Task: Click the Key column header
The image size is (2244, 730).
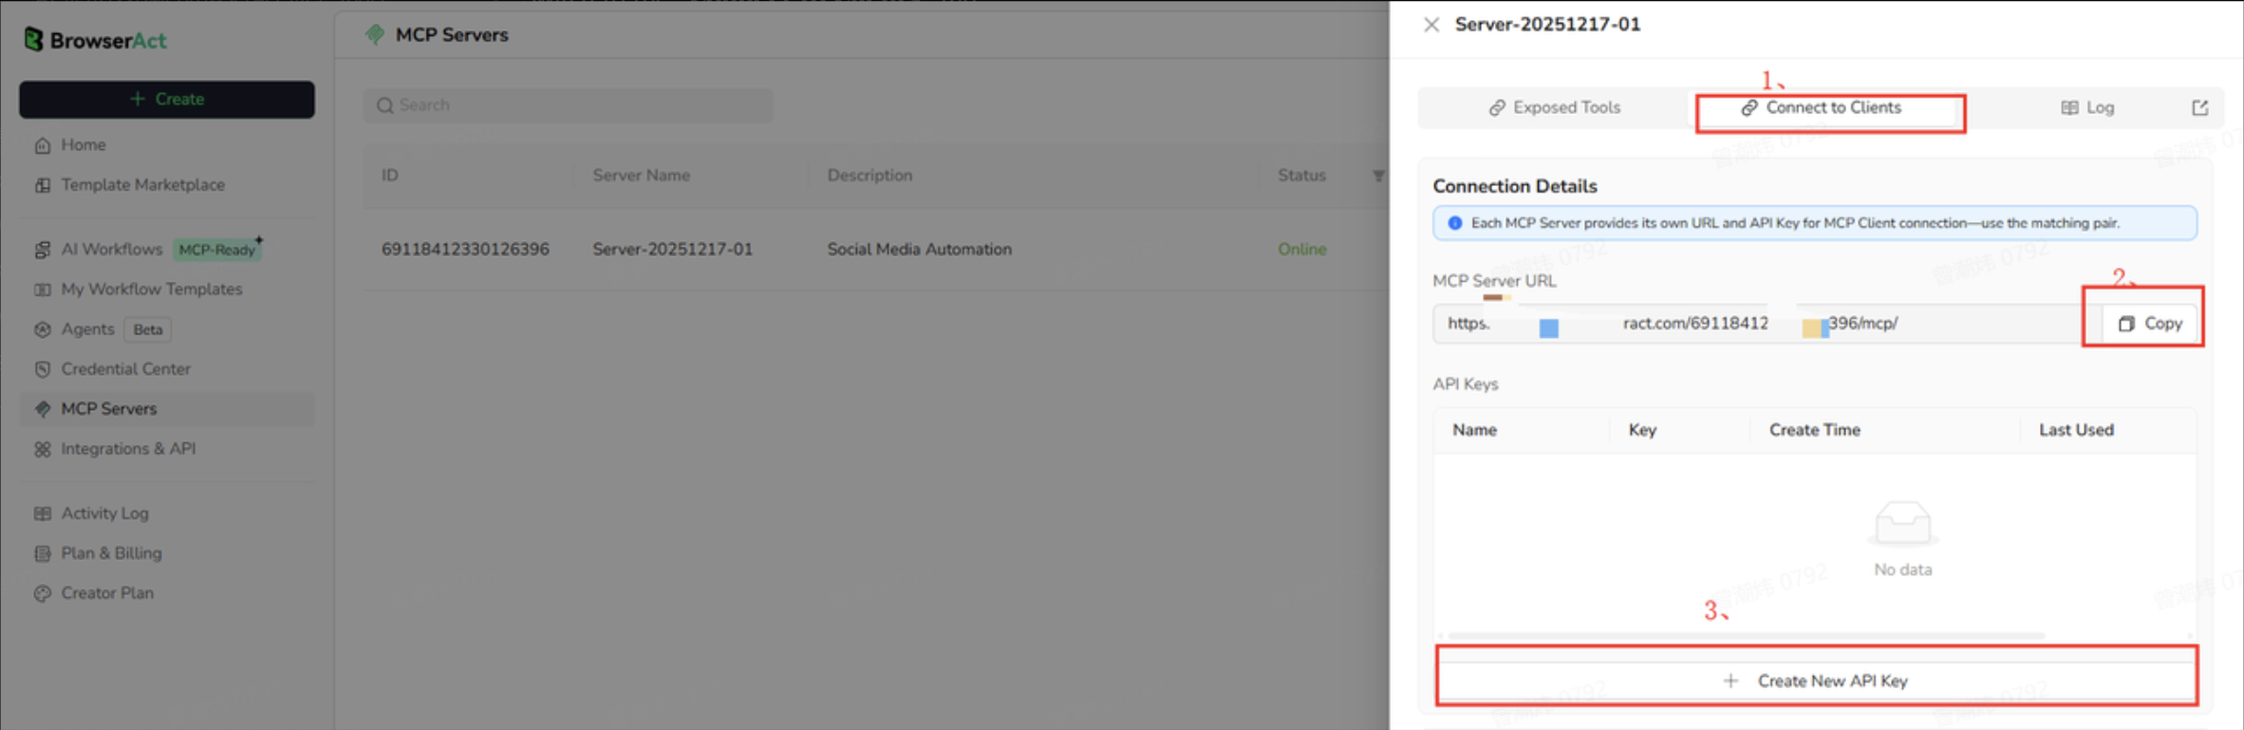Action: pos(1642,429)
